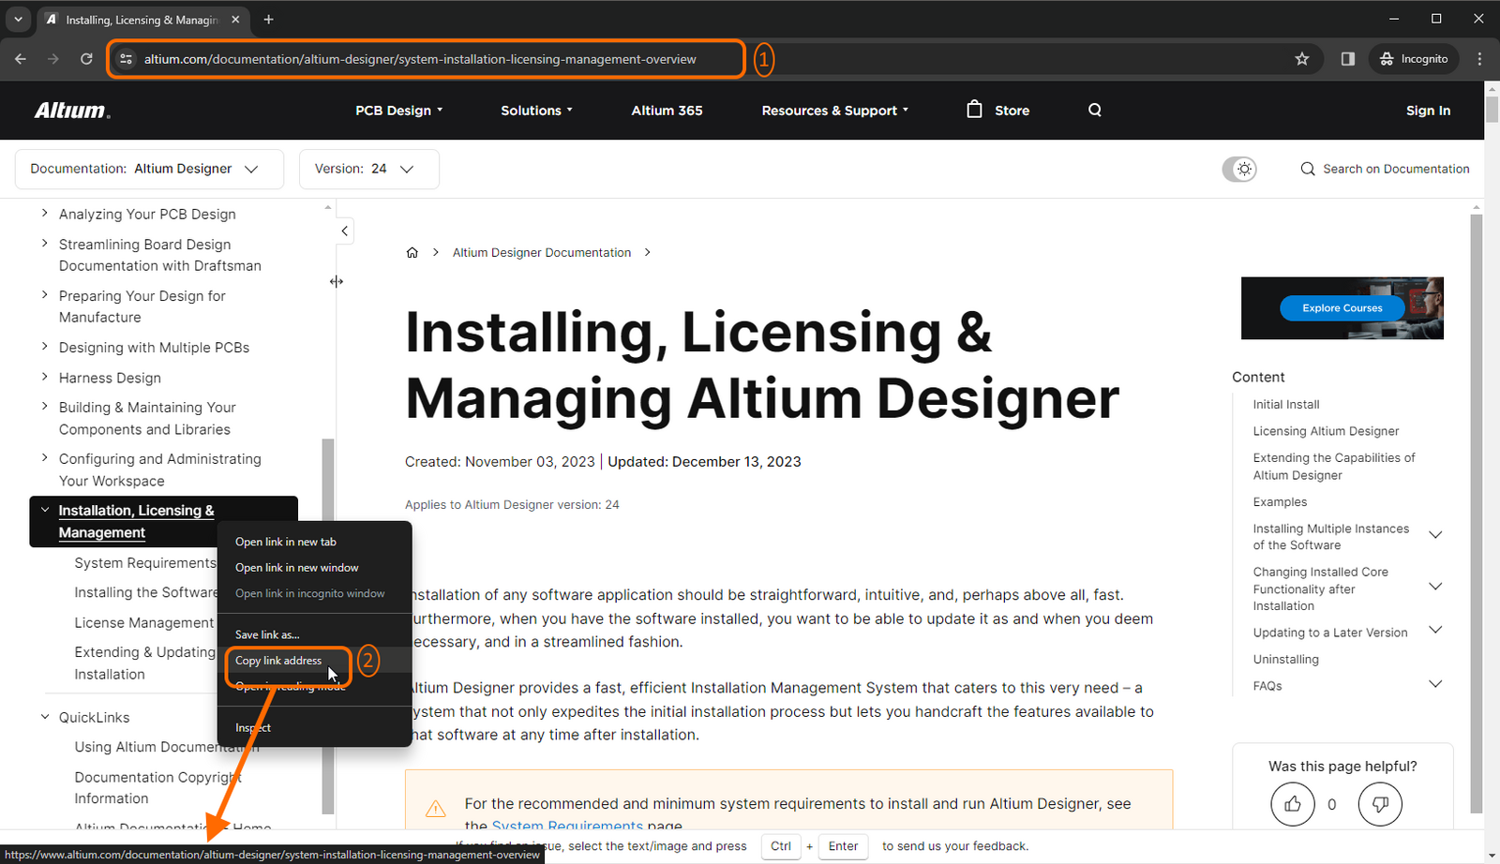This screenshot has width=1500, height=864.
Task: Choose Open link in new tab
Action: point(314,542)
